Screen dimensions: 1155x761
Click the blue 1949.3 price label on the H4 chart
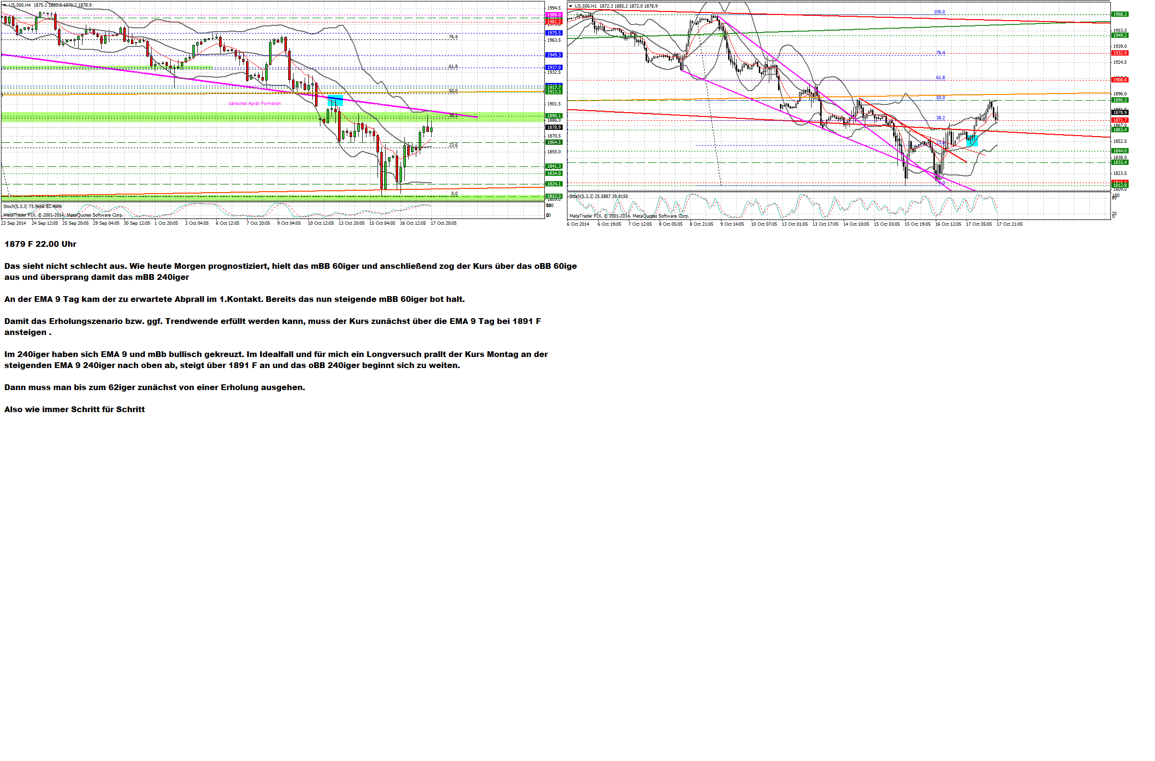554,55
